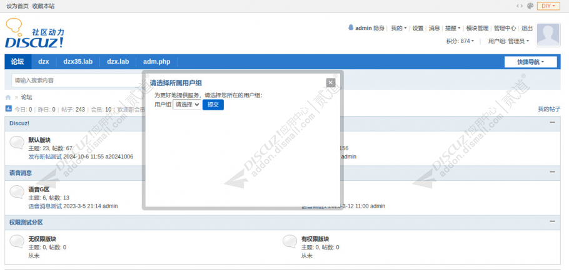Click 退出 to log out
The width and height of the screenshot is (569, 270).
[527, 28]
